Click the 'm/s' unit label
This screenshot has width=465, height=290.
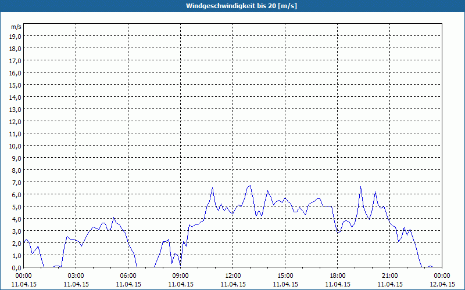click(16, 27)
